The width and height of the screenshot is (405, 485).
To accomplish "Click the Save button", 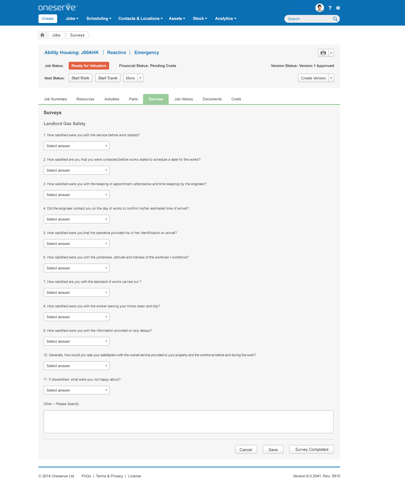I will click(x=273, y=449).
